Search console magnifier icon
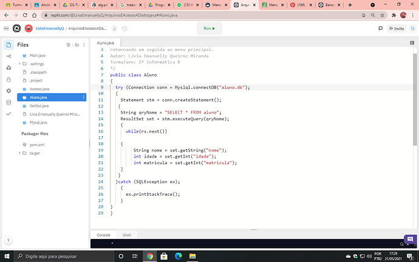 click(x=401, y=244)
